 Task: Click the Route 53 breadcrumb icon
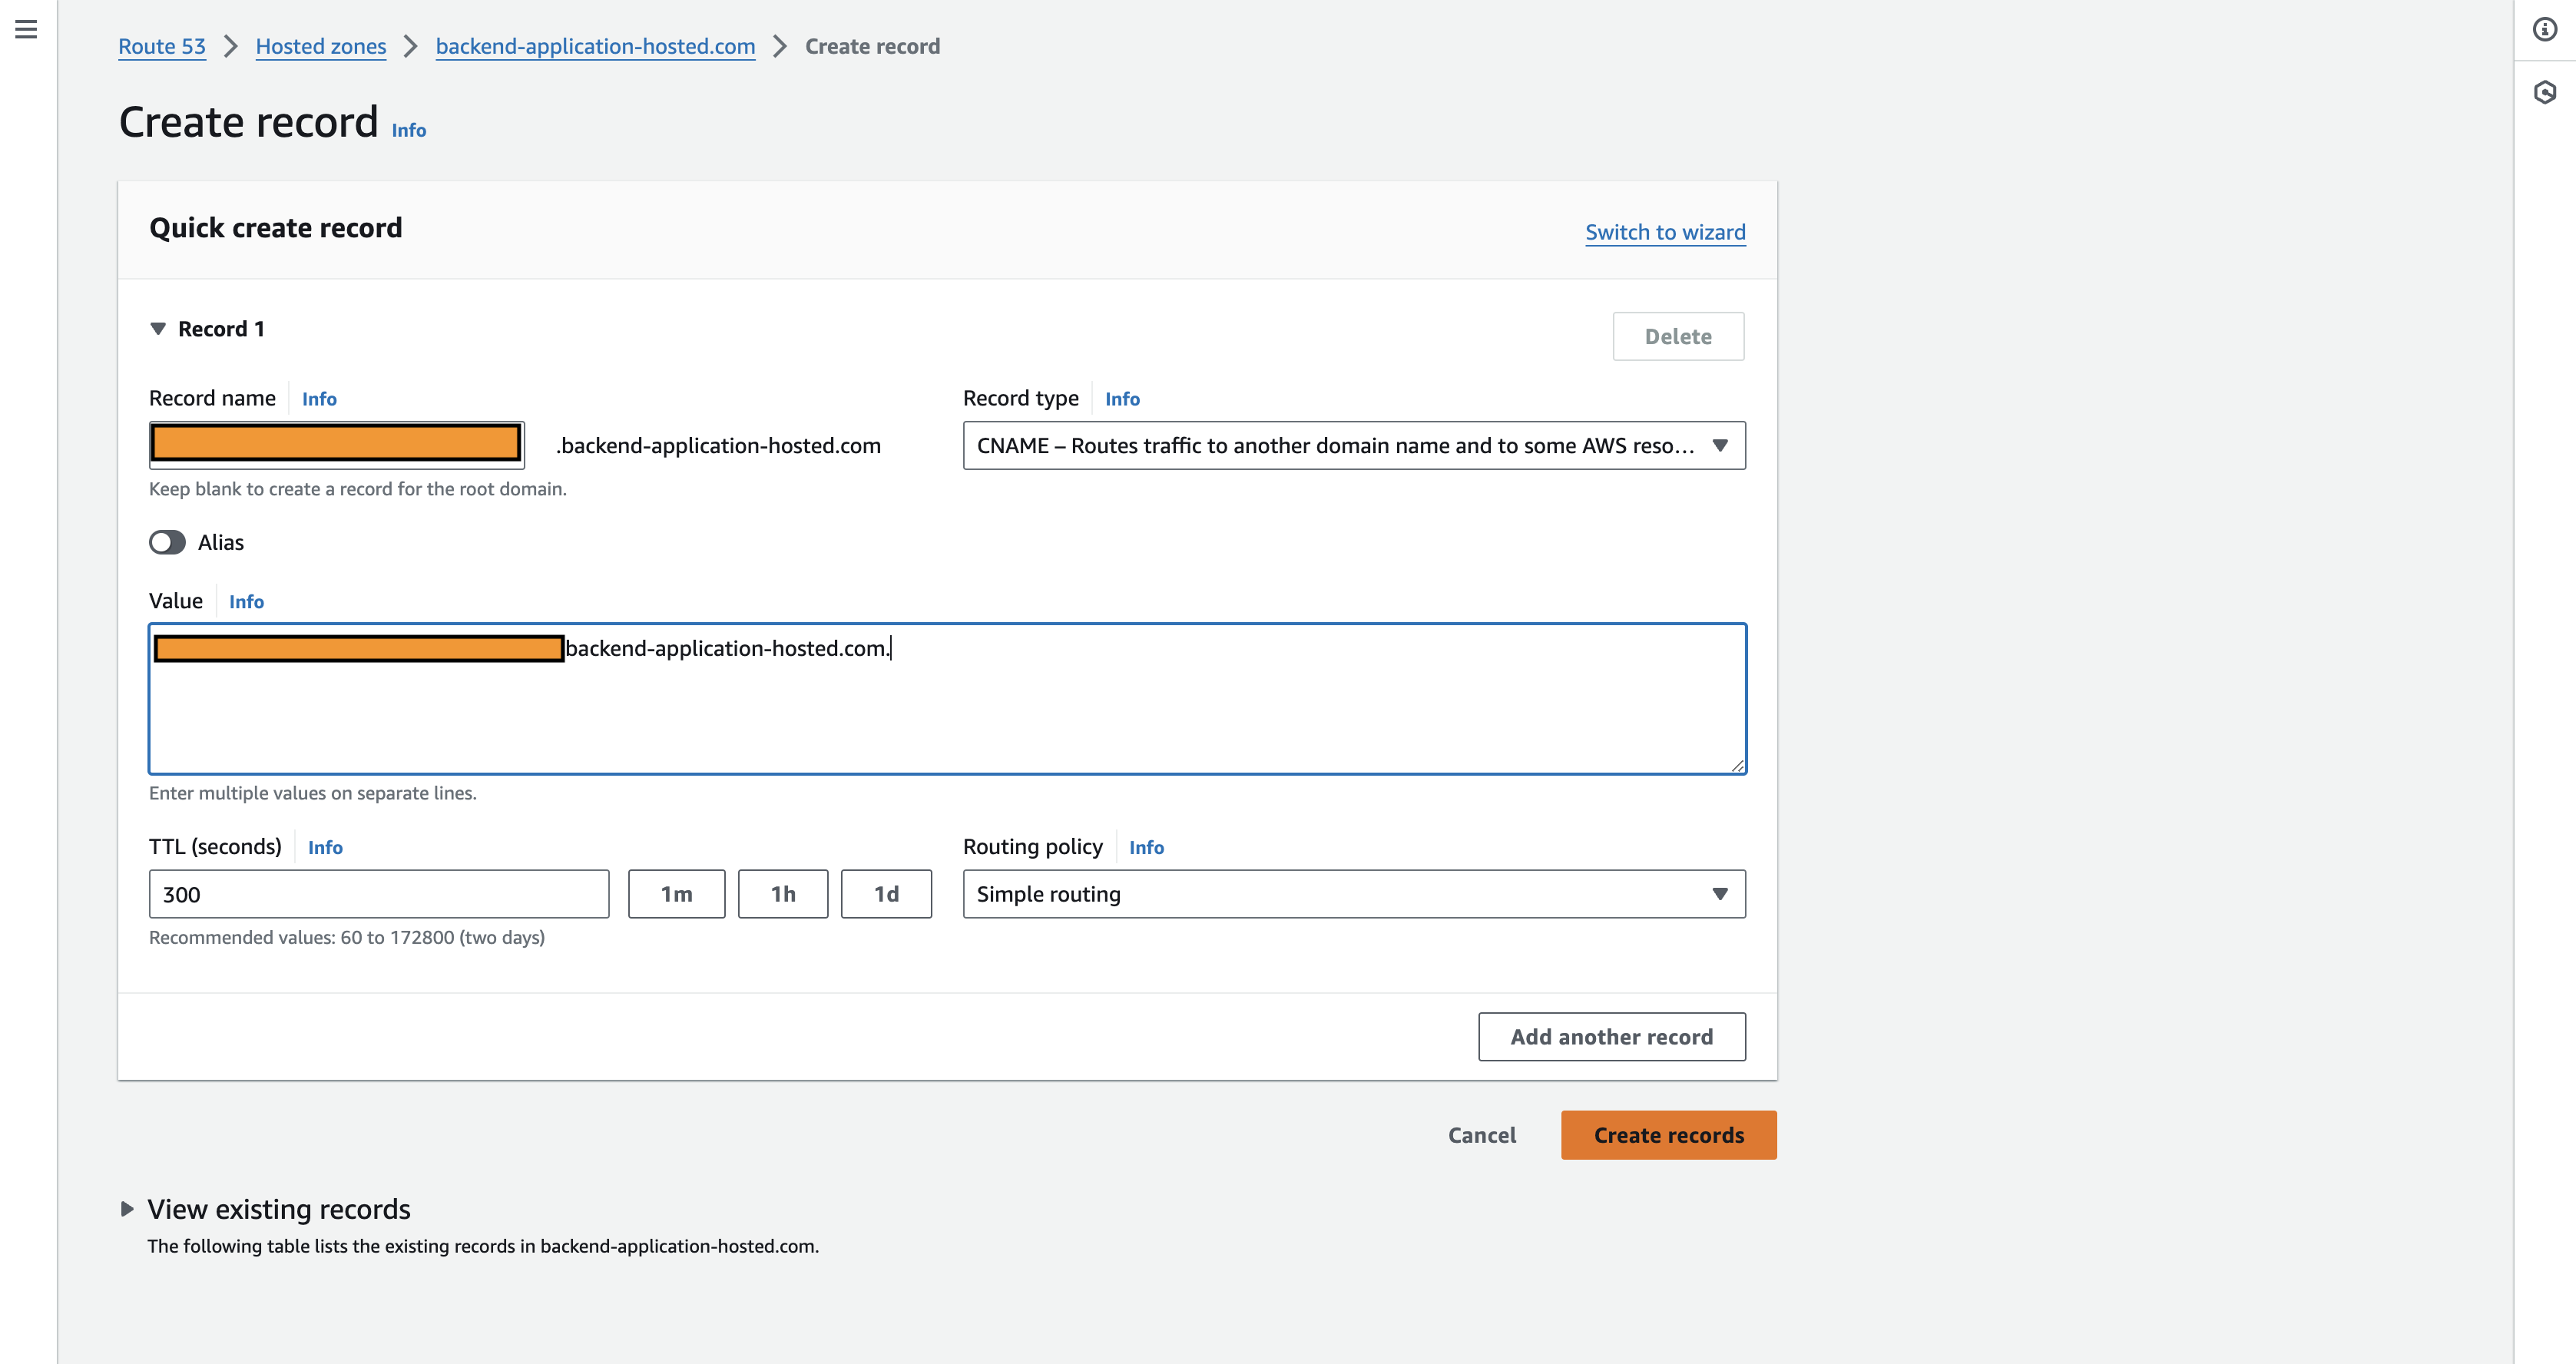162,46
